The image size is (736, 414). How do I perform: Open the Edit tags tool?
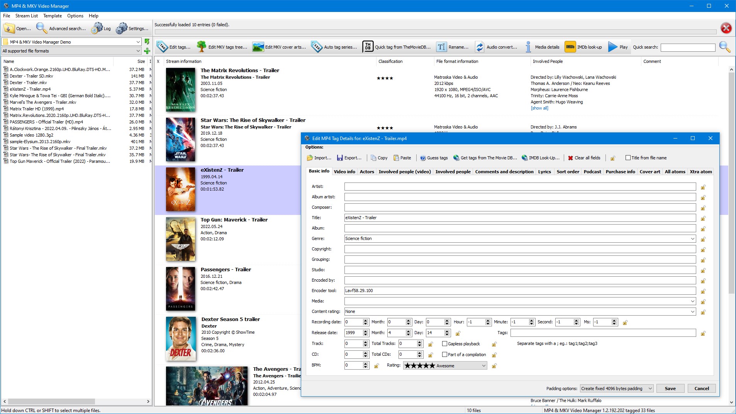tap(174, 47)
